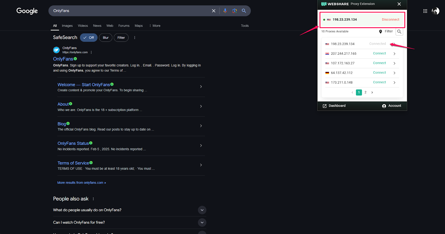Click the OnlyFans site favicon
This screenshot has width=445, height=234.
56,50
